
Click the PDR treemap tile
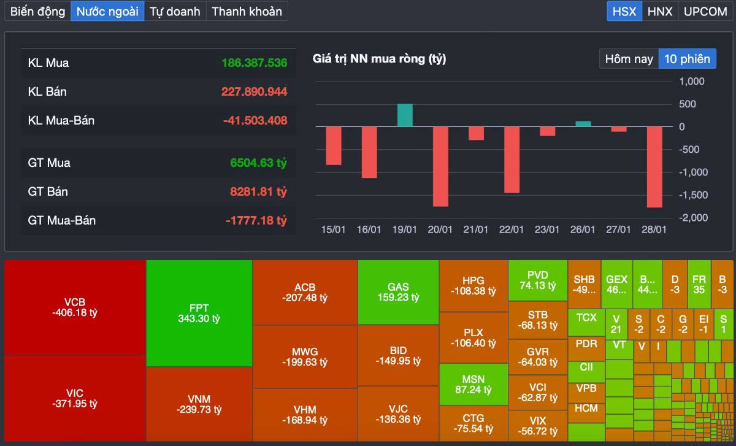[586, 348]
